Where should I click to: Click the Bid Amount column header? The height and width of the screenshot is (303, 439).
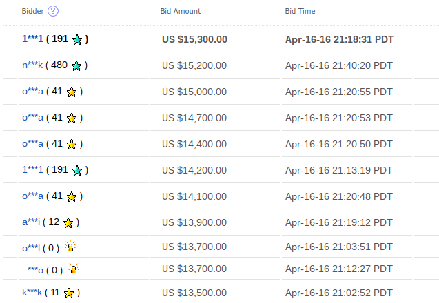[181, 12]
